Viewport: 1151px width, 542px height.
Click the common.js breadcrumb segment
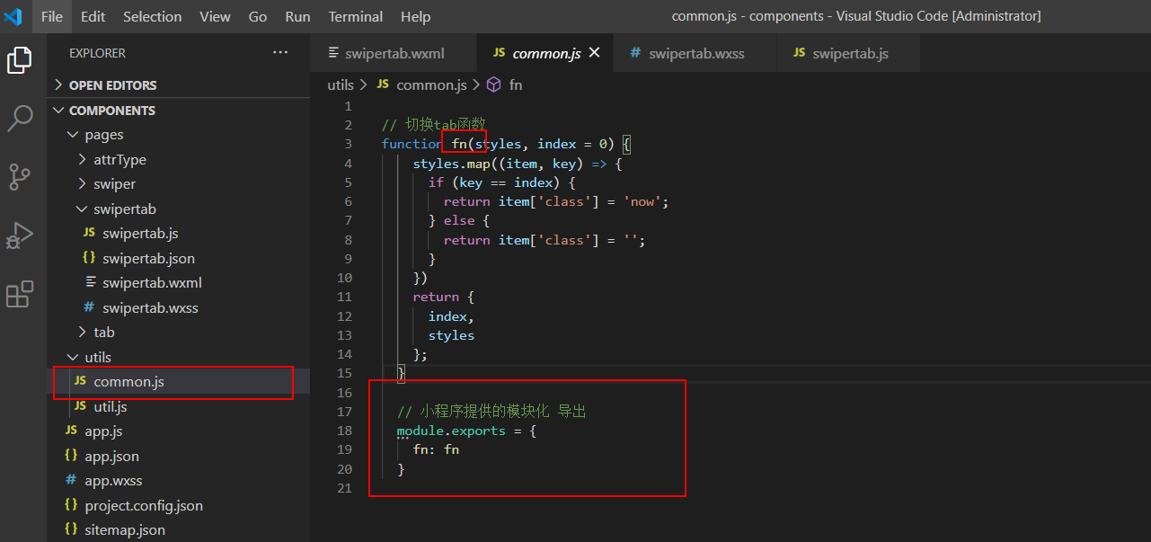coord(431,84)
